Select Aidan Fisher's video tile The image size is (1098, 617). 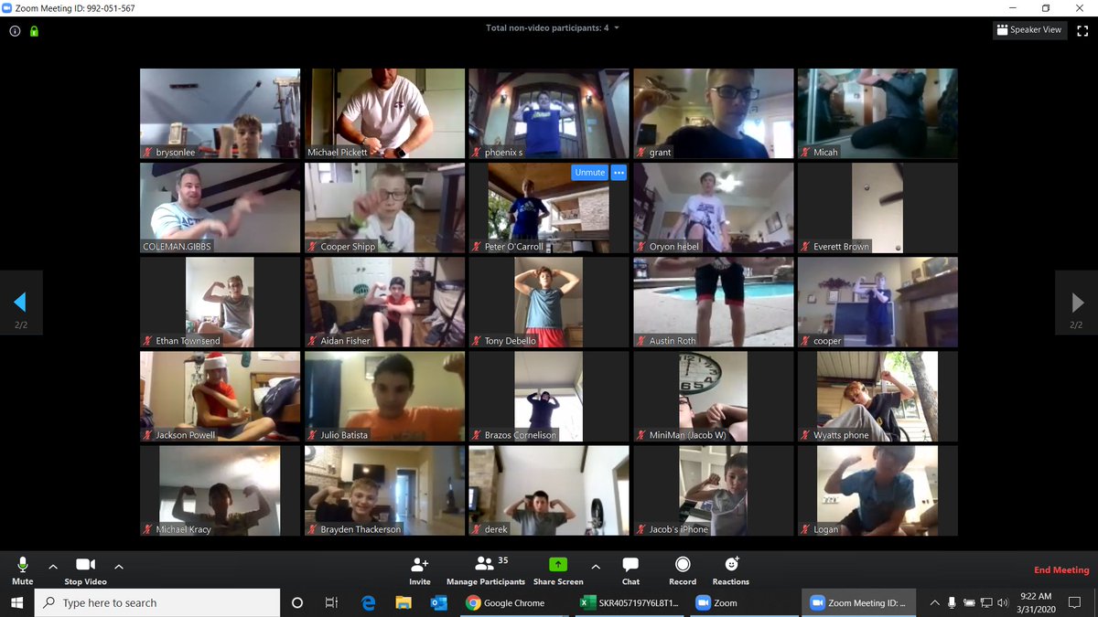point(384,302)
